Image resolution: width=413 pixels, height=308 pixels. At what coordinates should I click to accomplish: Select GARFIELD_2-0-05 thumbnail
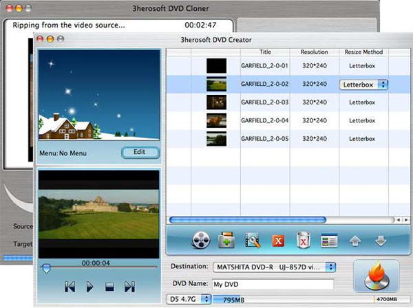coord(216,139)
